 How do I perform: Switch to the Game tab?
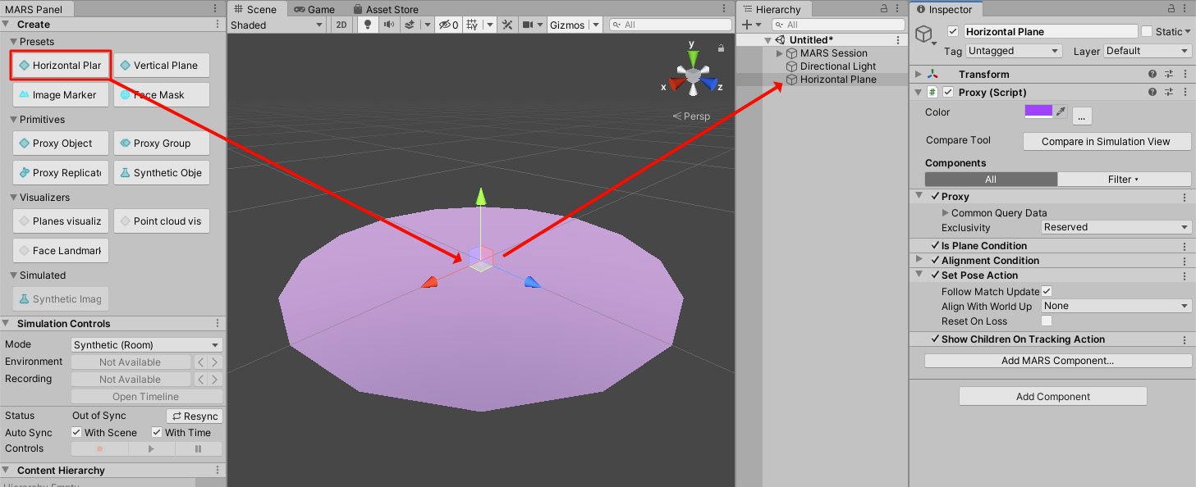(315, 9)
